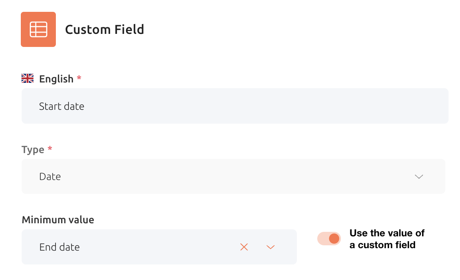Clear the End date selection with X
This screenshot has width=460, height=280.
coord(244,247)
